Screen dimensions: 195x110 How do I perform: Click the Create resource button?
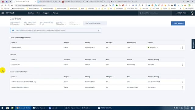(178, 23)
